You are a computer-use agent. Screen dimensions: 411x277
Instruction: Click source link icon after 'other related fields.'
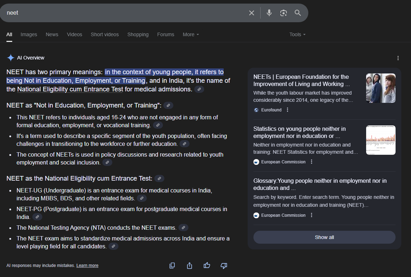[141, 198]
